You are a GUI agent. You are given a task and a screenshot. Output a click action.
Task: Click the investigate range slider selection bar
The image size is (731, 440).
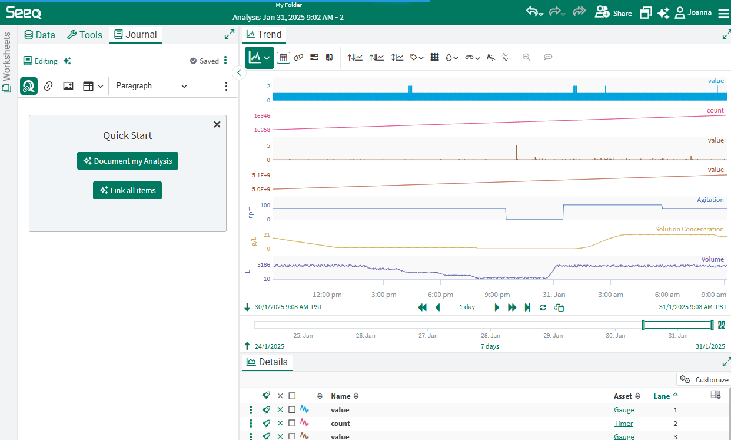677,325
